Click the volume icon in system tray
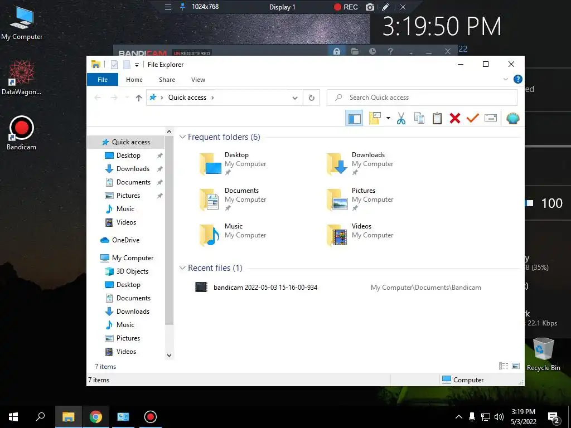Viewport: 571px width, 428px height. point(499,417)
